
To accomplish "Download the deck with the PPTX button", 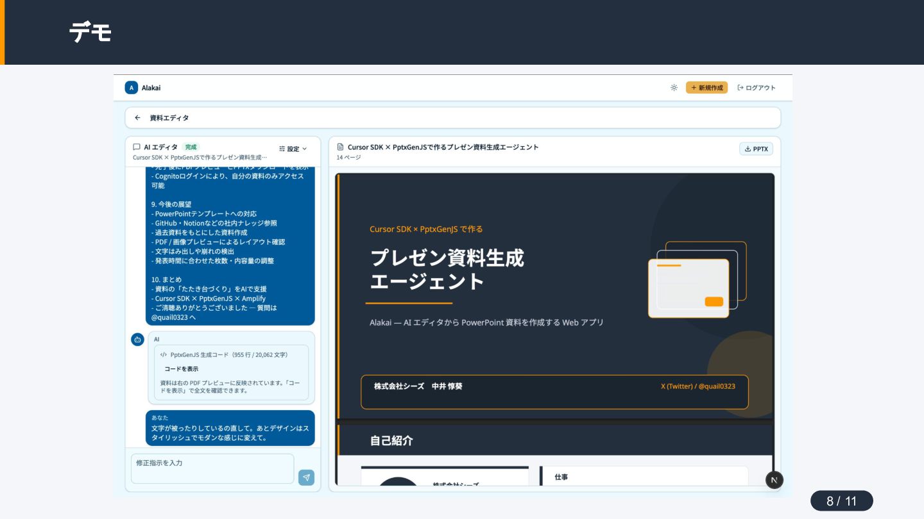I will tap(756, 149).
